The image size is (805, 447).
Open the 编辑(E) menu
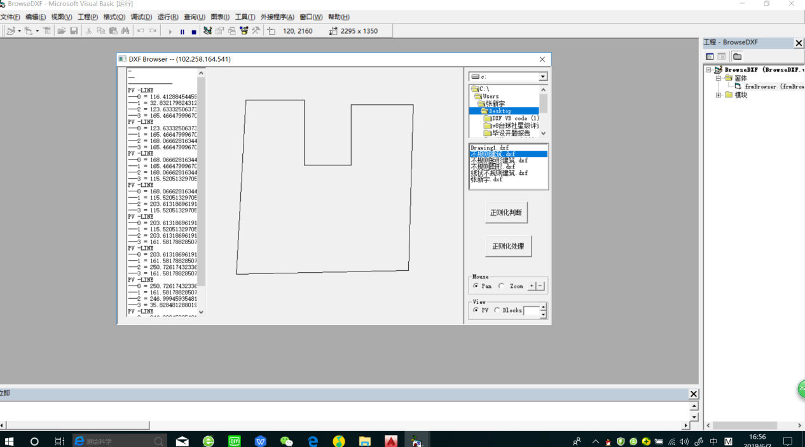pyautogui.click(x=36, y=17)
